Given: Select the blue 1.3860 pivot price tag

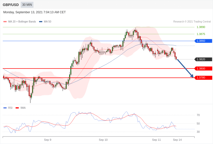Looking at the screenshot, I should 203,41.
